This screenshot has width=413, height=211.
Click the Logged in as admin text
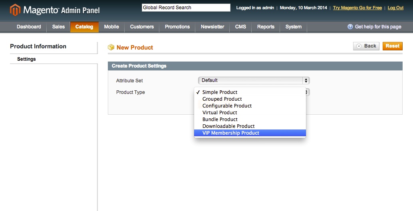pos(255,8)
